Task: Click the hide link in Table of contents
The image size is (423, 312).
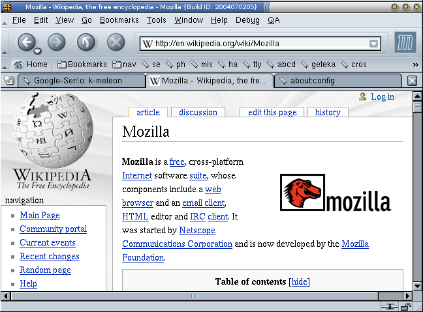Action: (x=300, y=282)
